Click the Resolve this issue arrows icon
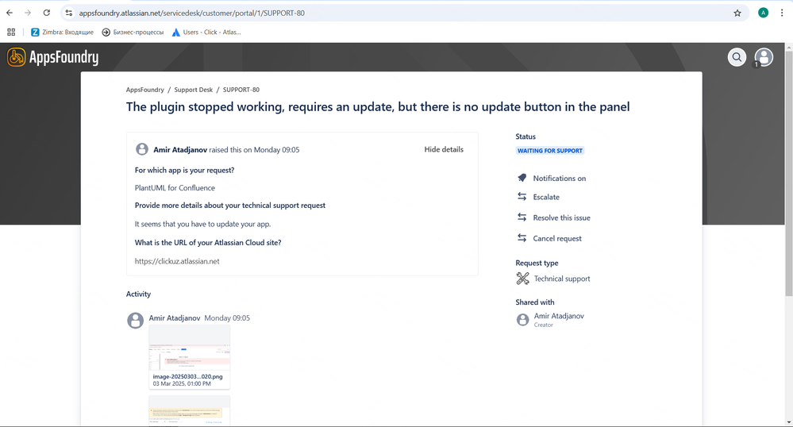Screen dimensions: 793x427 click(x=522, y=217)
